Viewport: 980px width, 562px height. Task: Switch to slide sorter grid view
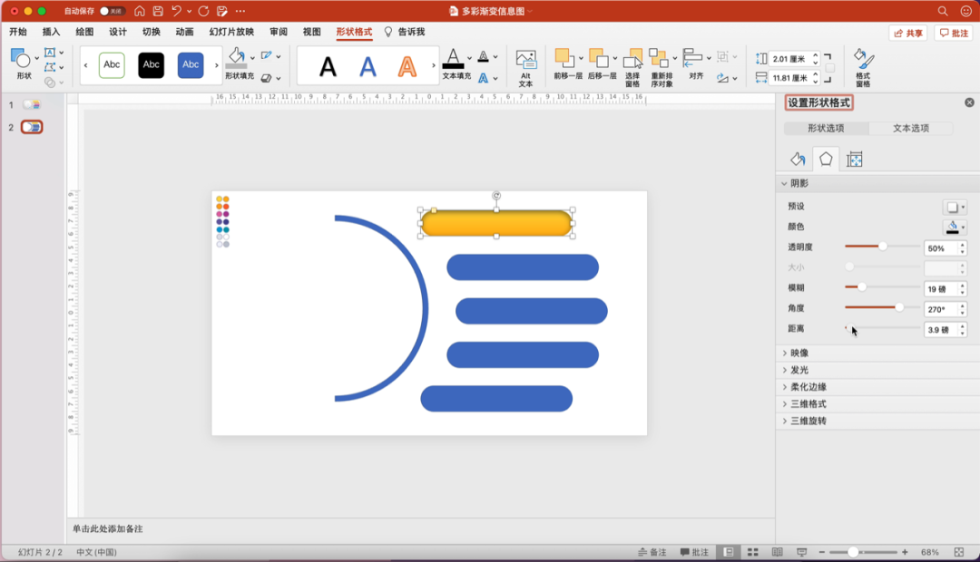(752, 552)
